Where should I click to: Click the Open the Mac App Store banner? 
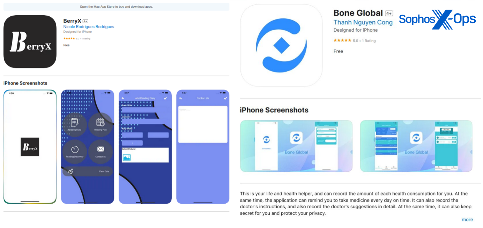116,7
